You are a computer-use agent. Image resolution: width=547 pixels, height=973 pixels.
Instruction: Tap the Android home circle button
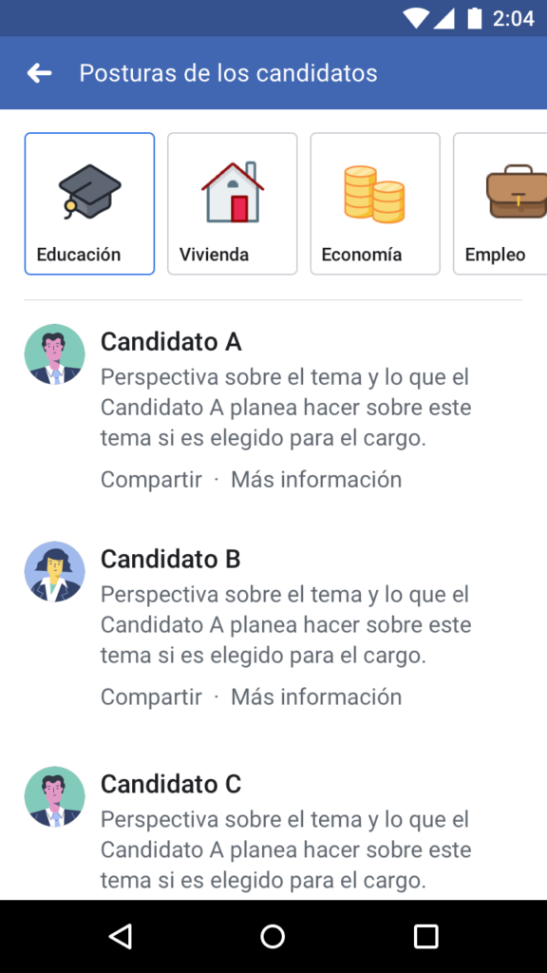(273, 936)
